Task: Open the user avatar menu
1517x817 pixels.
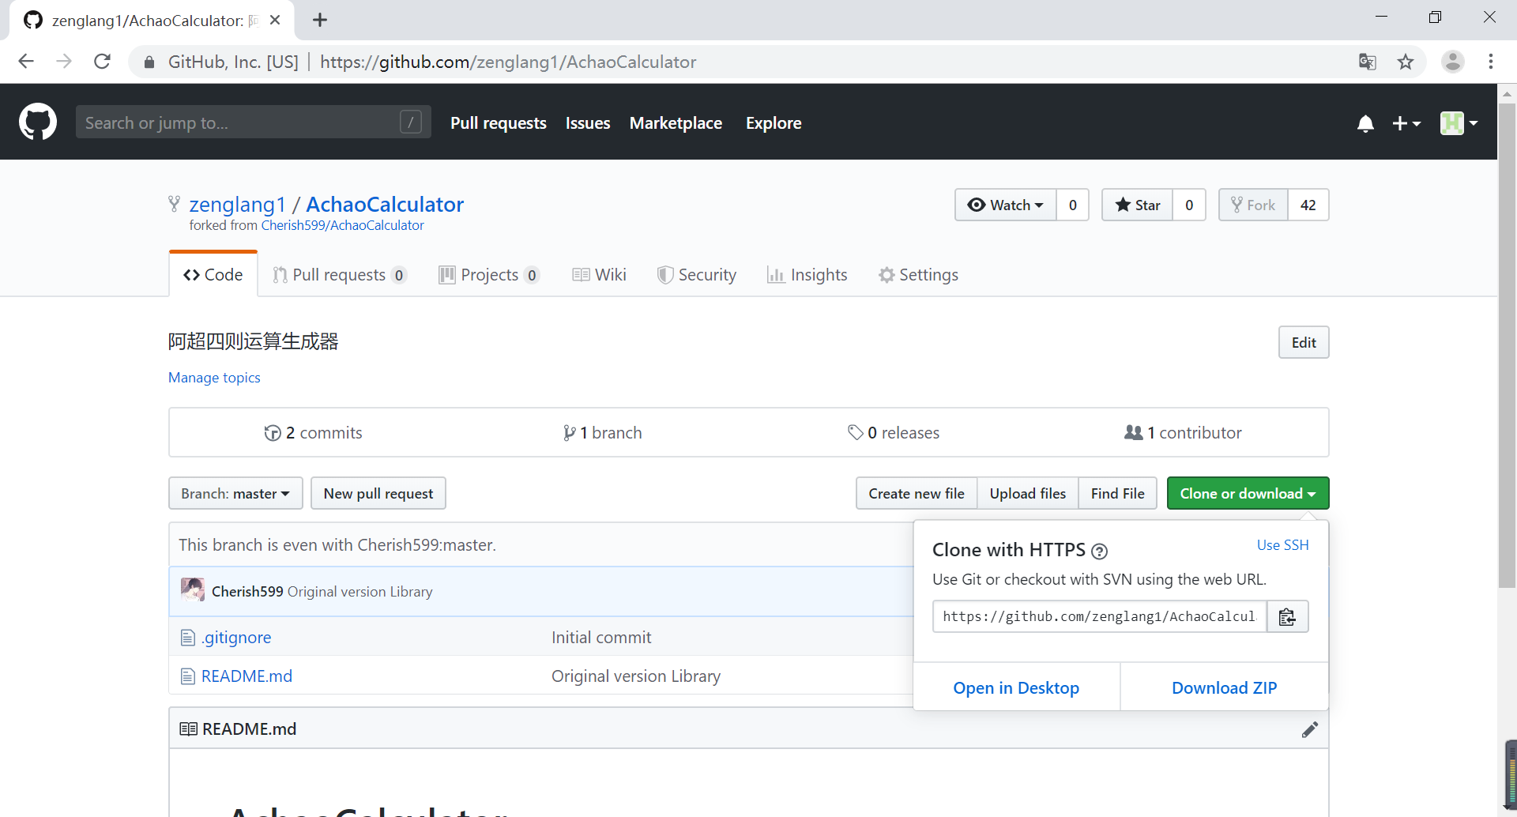Action: pyautogui.click(x=1459, y=123)
